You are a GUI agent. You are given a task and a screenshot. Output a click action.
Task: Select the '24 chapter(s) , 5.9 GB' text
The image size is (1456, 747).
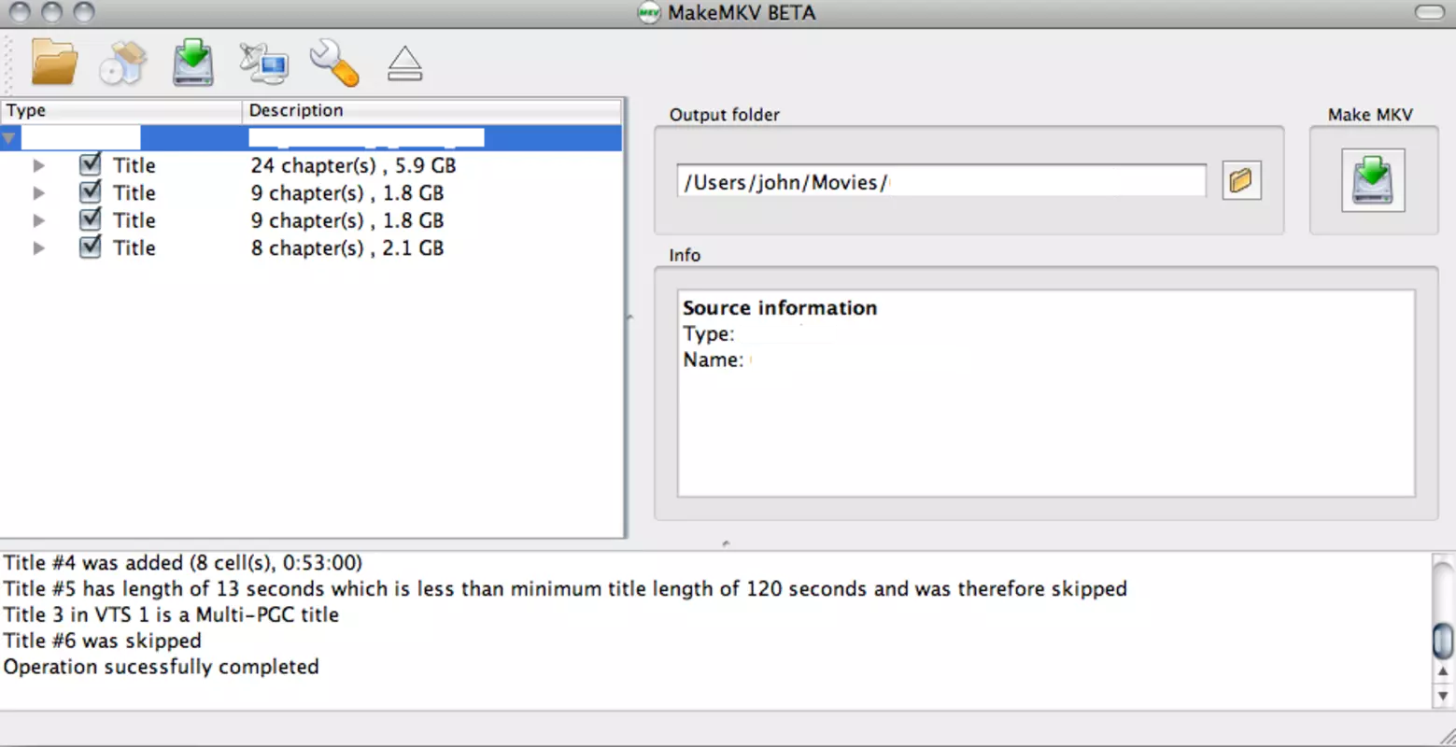click(353, 165)
